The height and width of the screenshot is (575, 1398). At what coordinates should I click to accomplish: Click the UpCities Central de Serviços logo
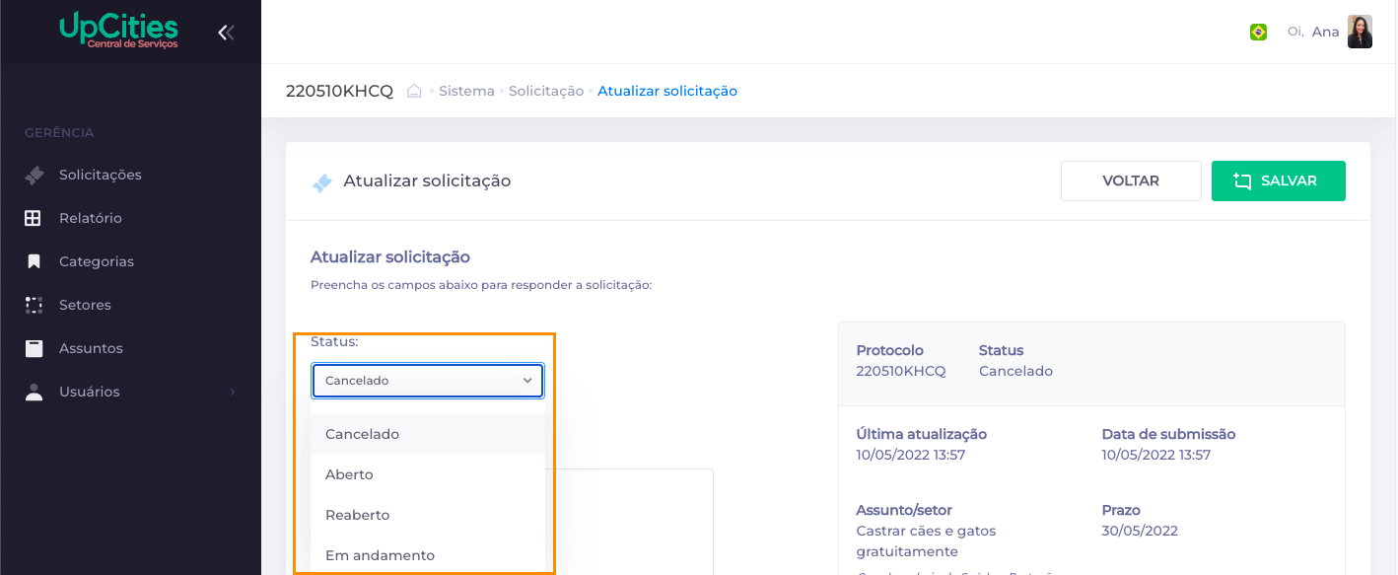(x=118, y=31)
